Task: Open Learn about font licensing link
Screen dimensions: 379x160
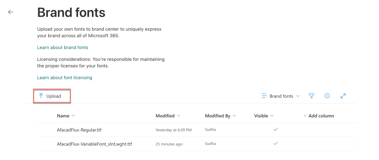Action: point(65,78)
